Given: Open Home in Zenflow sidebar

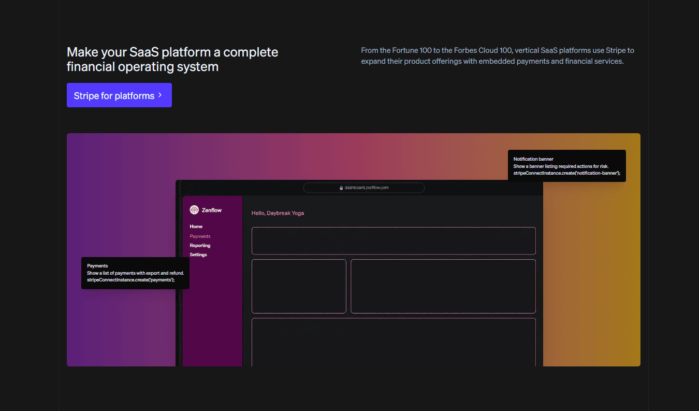Looking at the screenshot, I should (x=196, y=226).
